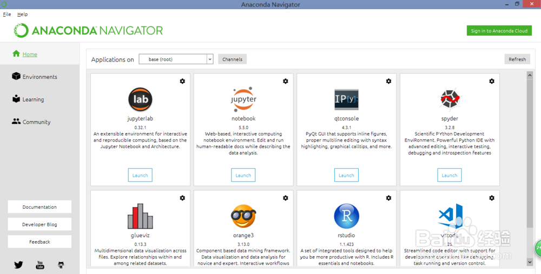Click the spyder application logo
The height and width of the screenshot is (274, 541).
[450, 99]
